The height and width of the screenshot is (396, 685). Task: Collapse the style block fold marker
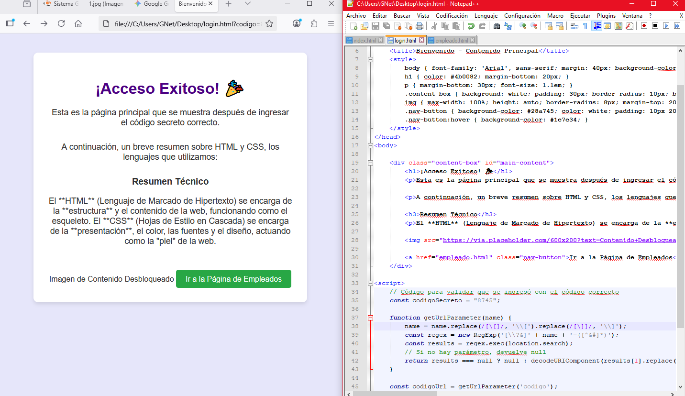pyautogui.click(x=370, y=59)
